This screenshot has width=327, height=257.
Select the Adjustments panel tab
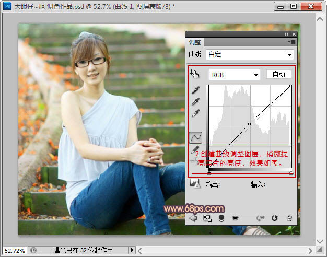195,42
